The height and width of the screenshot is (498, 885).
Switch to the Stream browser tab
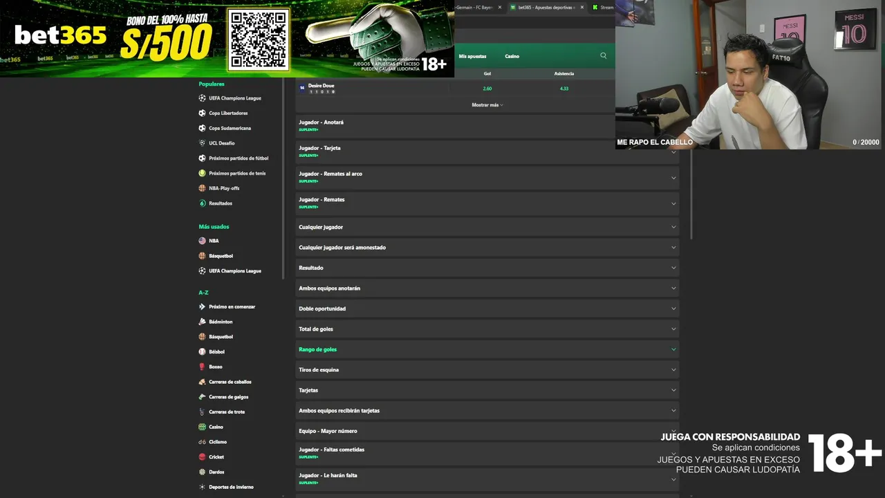[603, 7]
